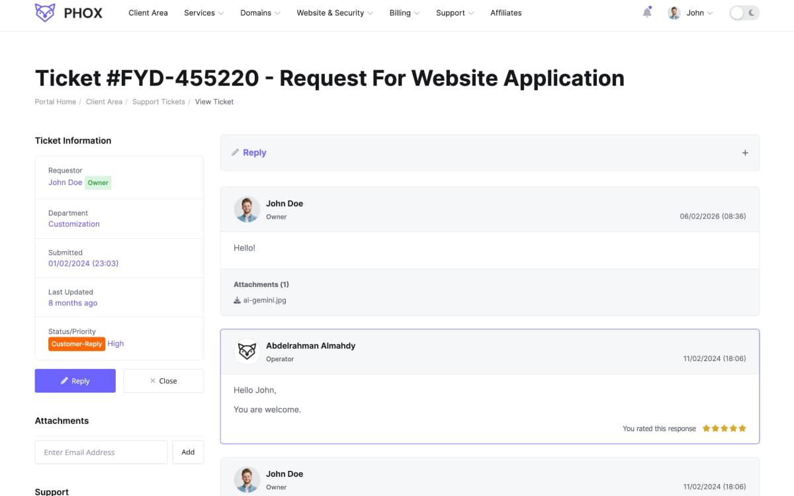The image size is (794, 496).
Task: Expand the Services dropdown menu
Action: point(204,13)
